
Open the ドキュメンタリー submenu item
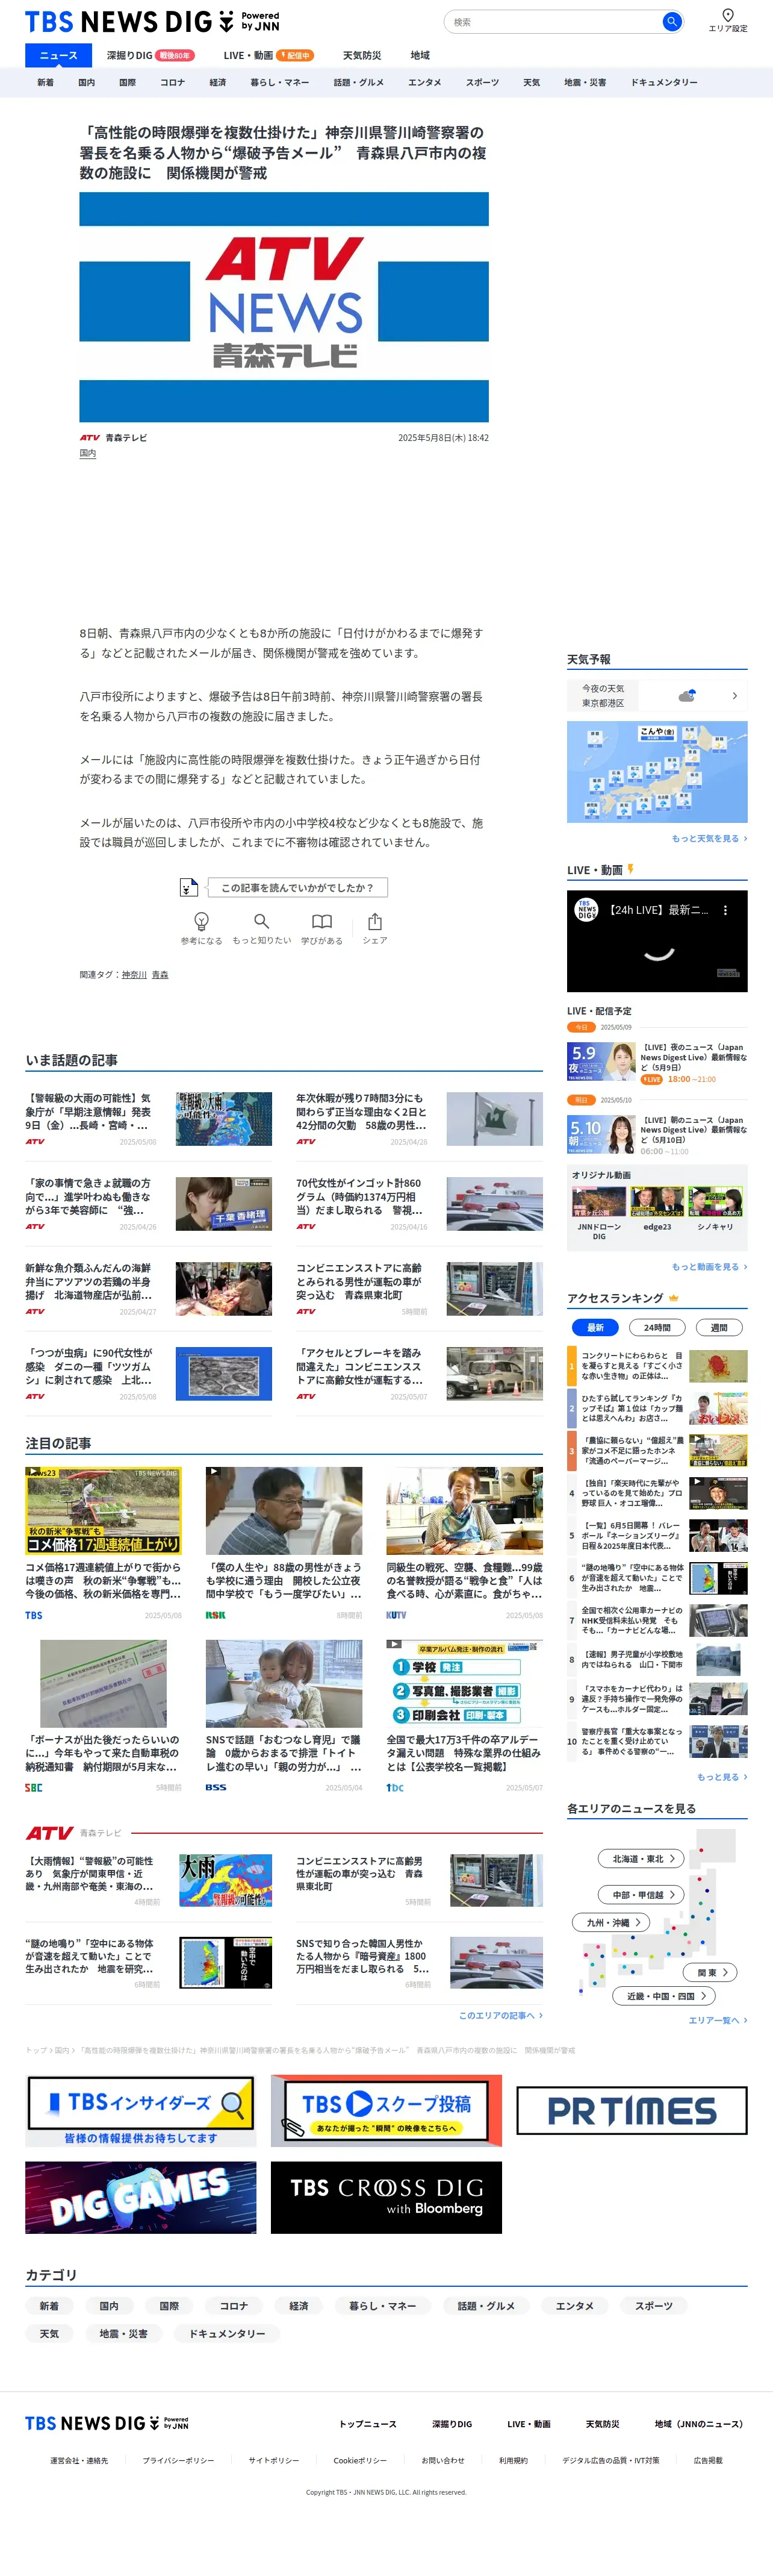coord(664,83)
